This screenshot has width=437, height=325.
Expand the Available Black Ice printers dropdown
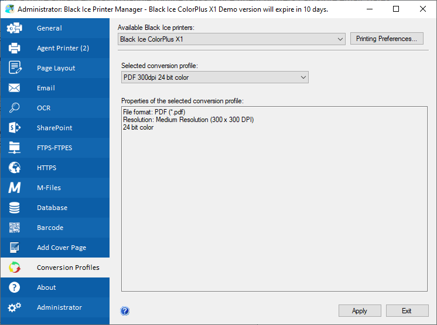[x=231, y=39]
